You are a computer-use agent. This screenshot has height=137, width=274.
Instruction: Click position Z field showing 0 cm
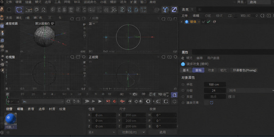click(x=104, y=126)
